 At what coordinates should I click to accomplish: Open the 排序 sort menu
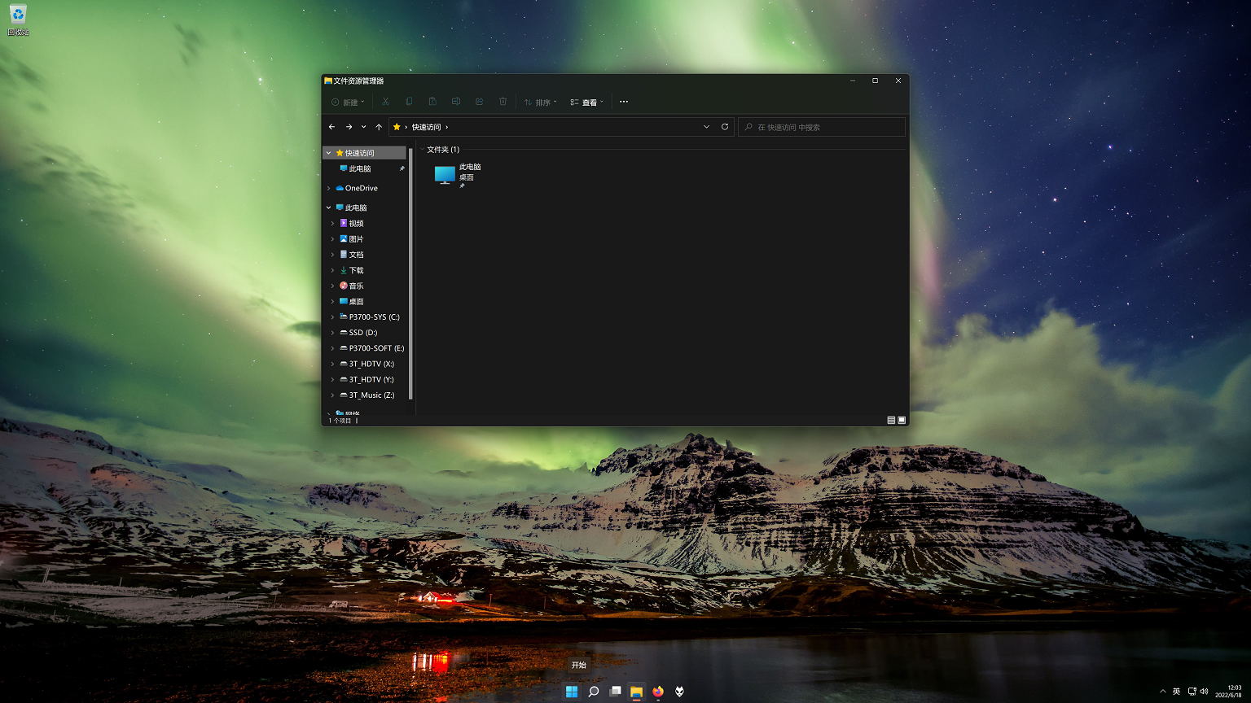pos(541,102)
